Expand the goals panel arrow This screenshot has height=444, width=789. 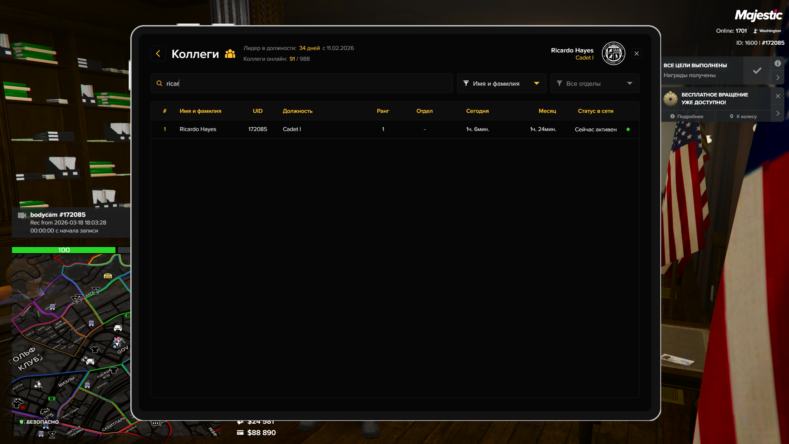point(778,78)
